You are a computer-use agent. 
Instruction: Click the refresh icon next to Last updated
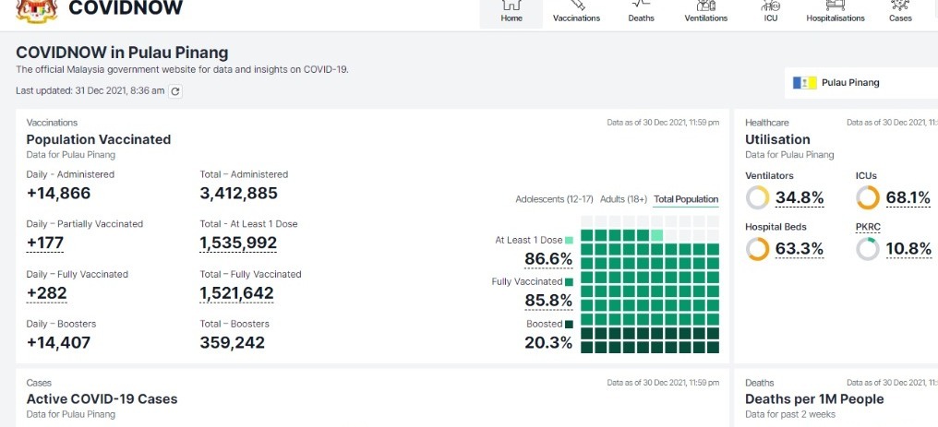pos(174,91)
